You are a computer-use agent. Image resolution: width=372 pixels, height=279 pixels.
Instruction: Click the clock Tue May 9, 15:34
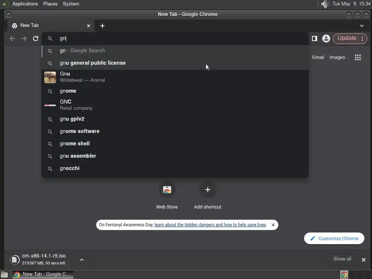tap(351, 4)
